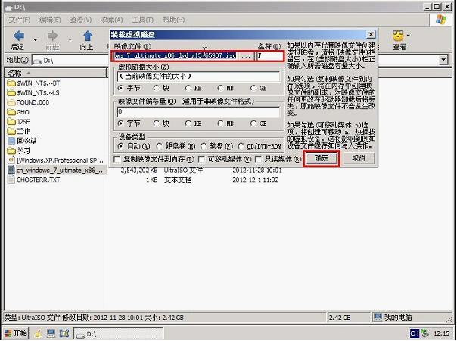The image size is (457, 341).
Task: Open Forward button history dropdown arrow
Action: point(70,39)
